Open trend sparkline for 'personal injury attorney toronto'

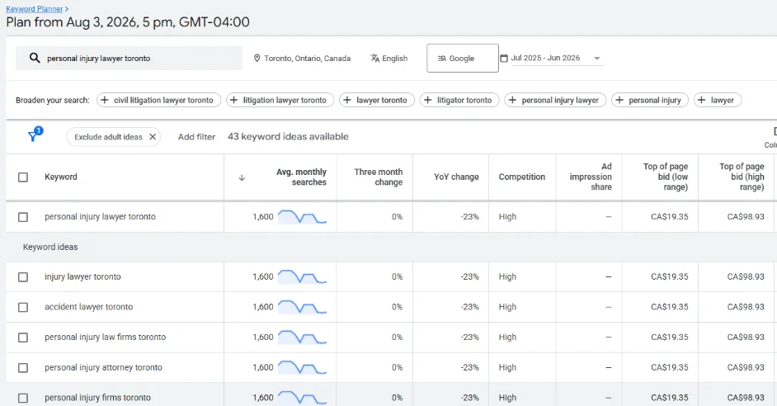coord(302,367)
